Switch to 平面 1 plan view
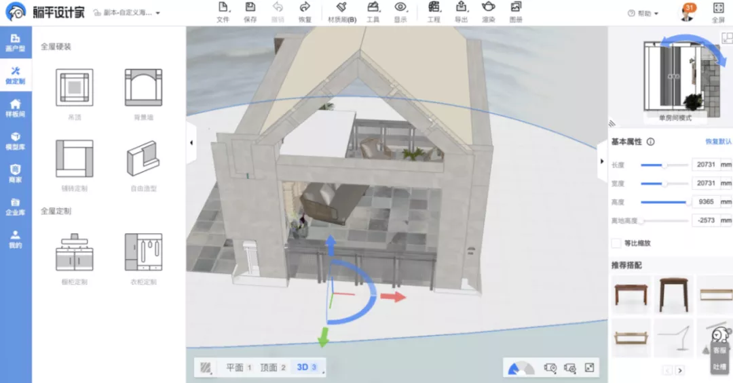Screen dimensions: 733x383 point(239,367)
